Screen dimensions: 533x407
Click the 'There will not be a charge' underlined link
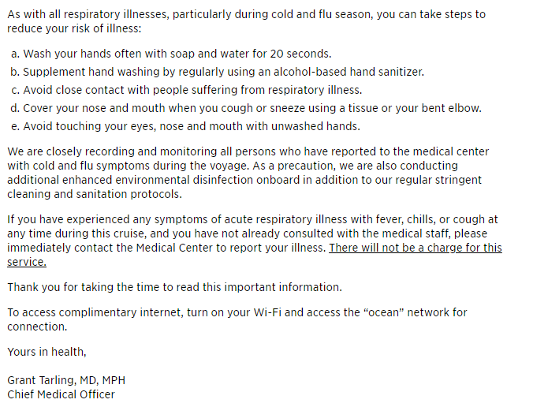tap(416, 248)
